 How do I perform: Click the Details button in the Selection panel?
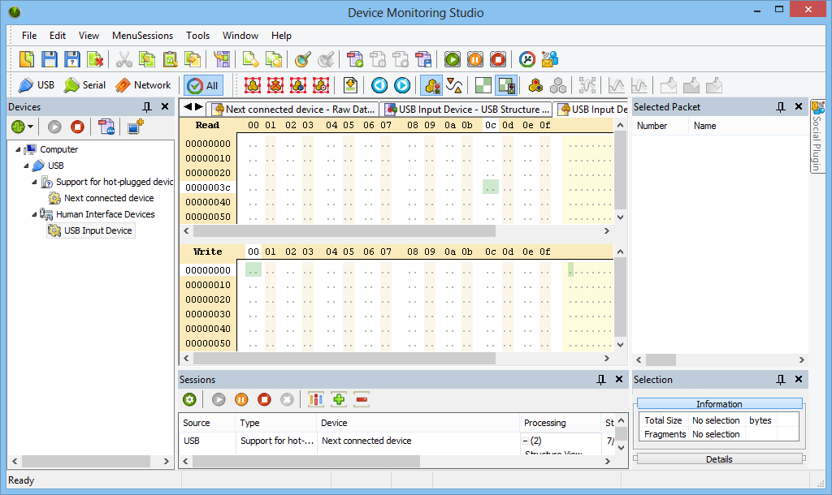click(x=718, y=459)
